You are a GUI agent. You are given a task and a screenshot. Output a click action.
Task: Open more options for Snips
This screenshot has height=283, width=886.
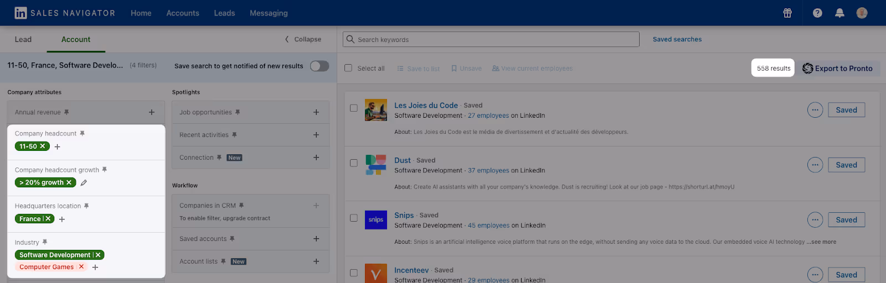(815, 220)
